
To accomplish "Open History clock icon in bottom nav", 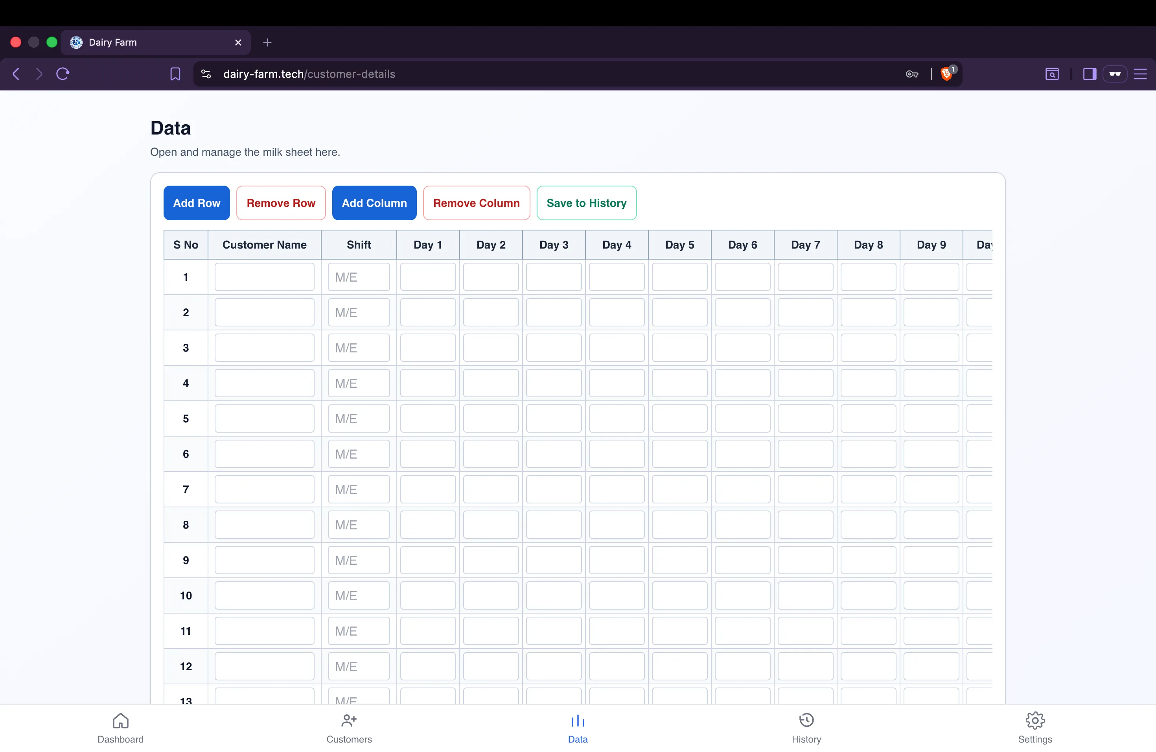I will (x=806, y=721).
